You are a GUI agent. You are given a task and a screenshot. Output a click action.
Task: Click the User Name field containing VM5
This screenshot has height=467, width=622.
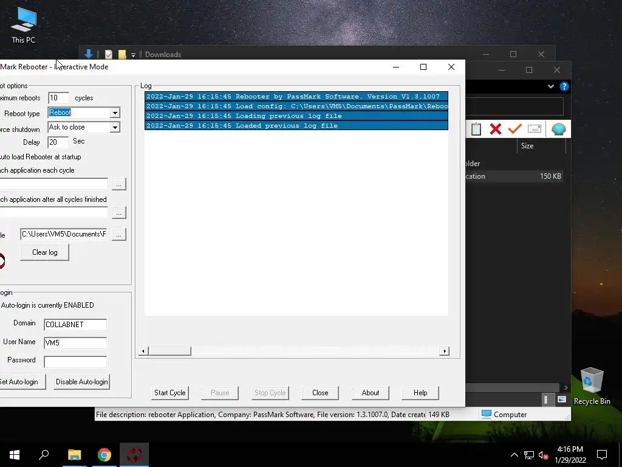tap(75, 343)
